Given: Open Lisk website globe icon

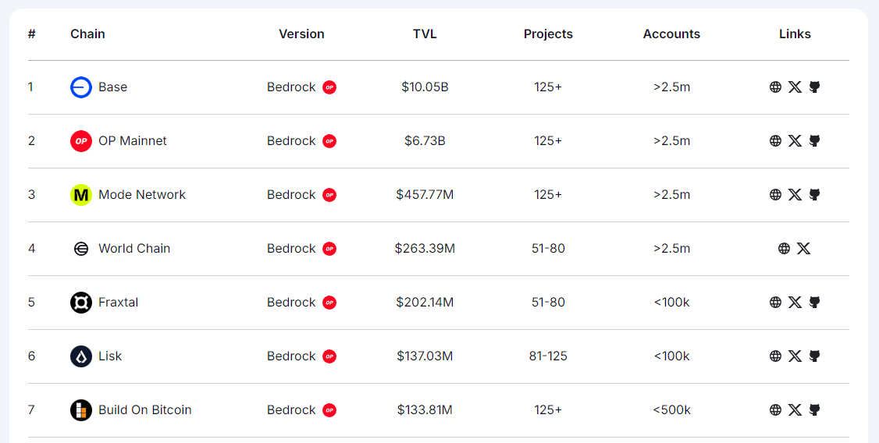Looking at the screenshot, I should point(775,356).
